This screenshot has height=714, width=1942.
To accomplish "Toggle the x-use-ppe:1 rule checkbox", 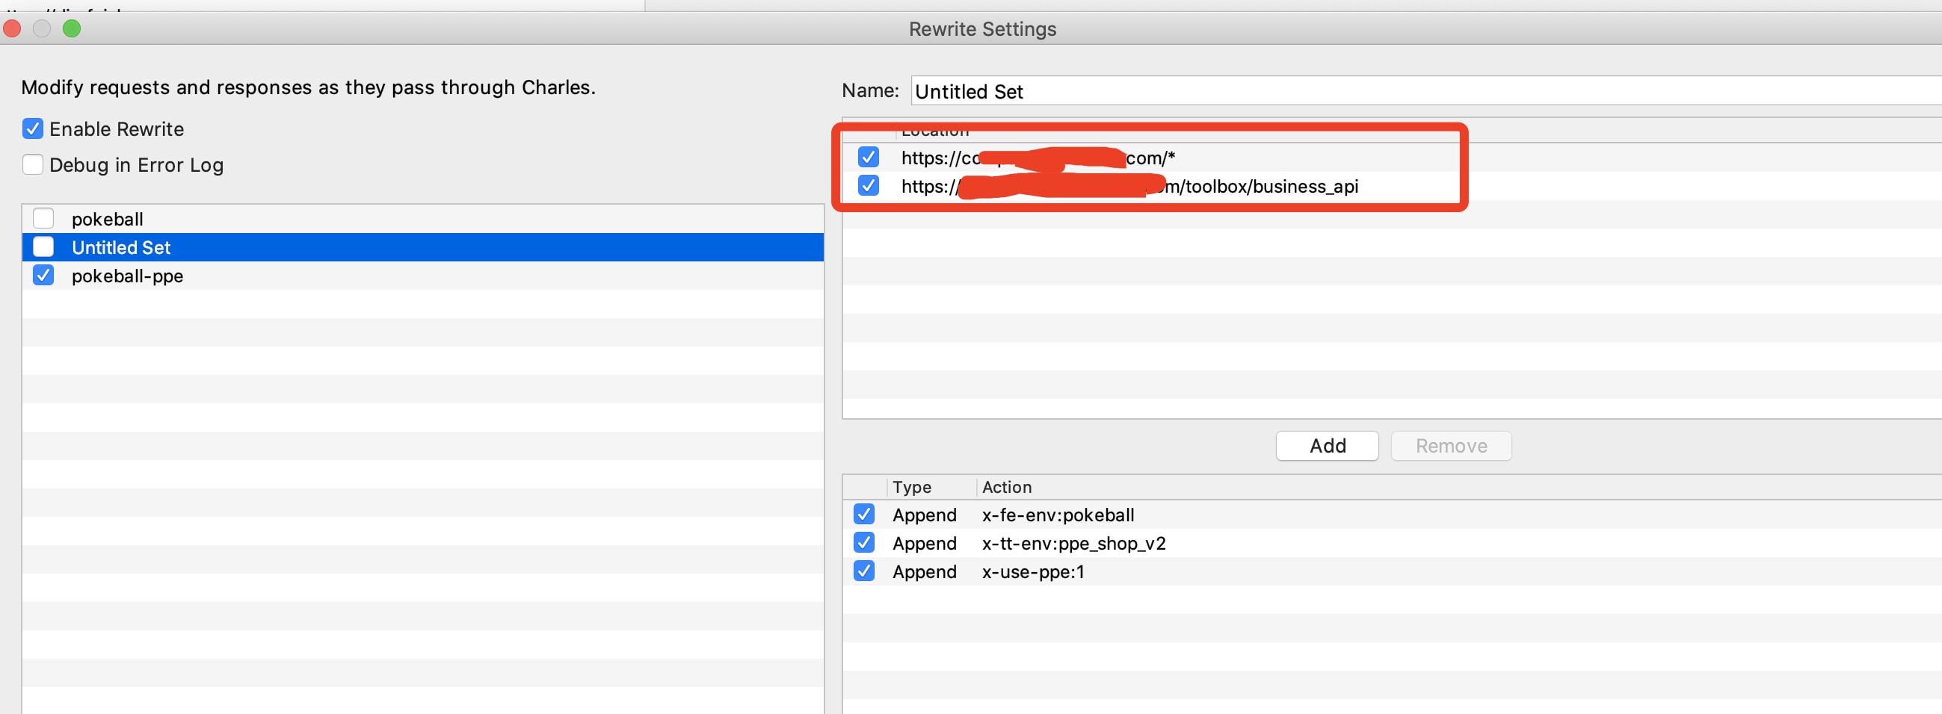I will click(x=864, y=571).
